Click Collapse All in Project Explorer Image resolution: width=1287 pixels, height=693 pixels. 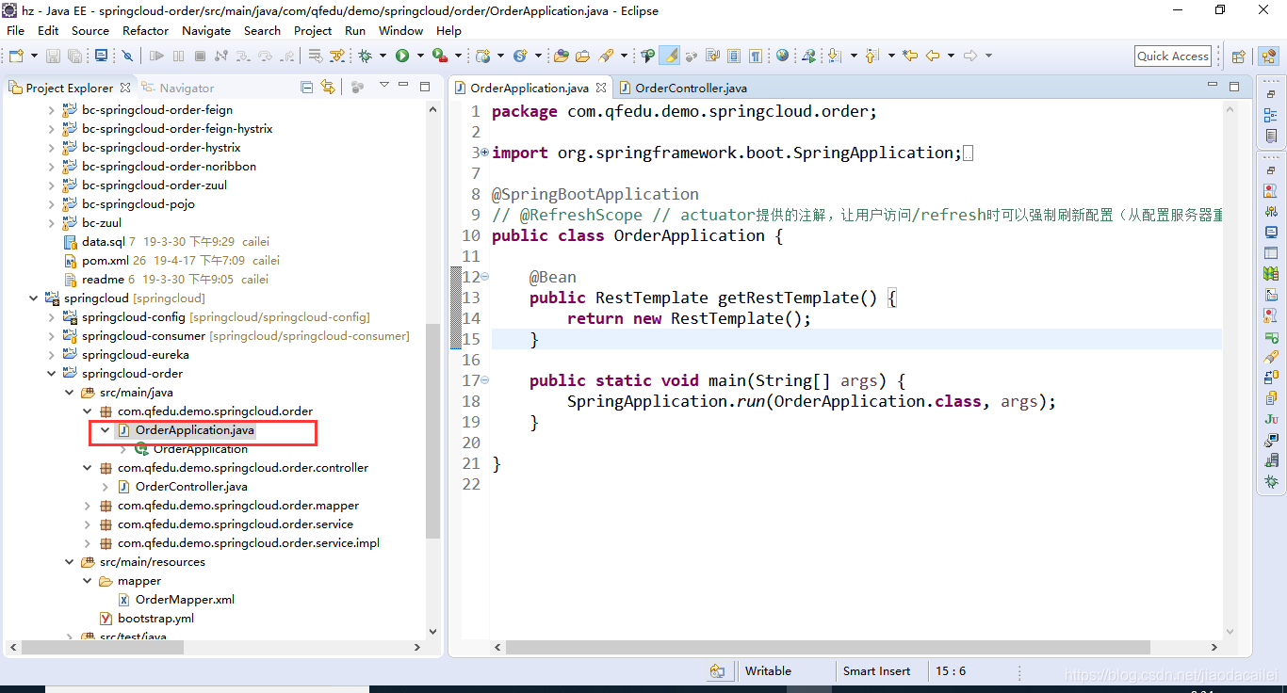click(306, 87)
